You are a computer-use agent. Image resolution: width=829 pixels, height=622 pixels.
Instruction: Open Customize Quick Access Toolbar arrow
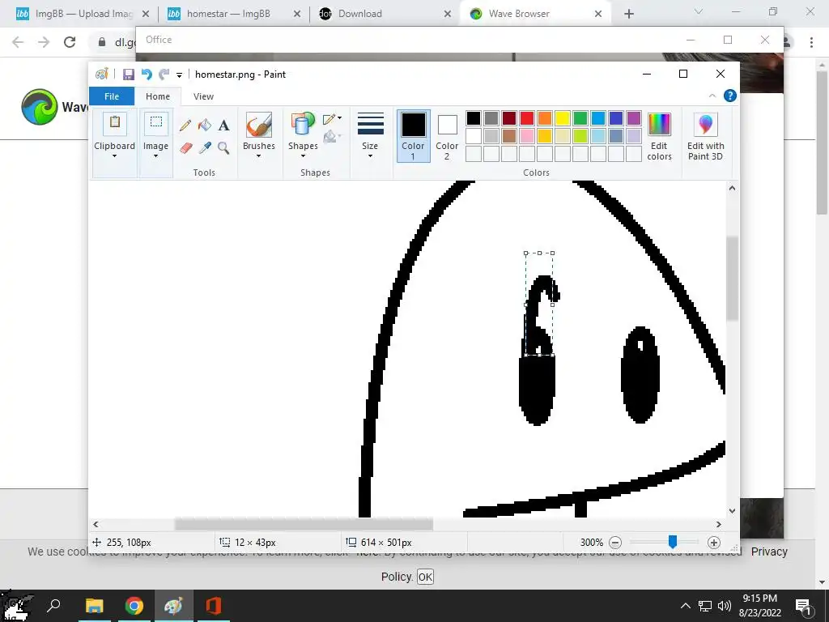click(179, 75)
